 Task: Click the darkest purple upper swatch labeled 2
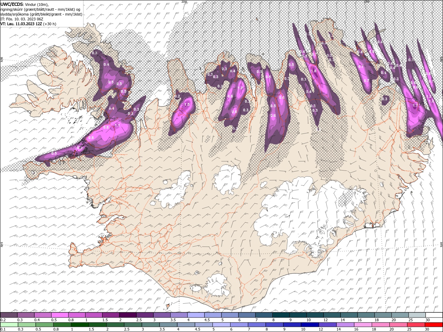pyautogui.click(x=127, y=315)
